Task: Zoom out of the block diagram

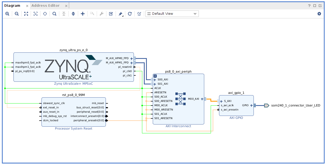Action: (x=17, y=14)
